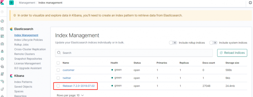
Task: Click the Kibana logo icon
Action: tap(2, 3)
